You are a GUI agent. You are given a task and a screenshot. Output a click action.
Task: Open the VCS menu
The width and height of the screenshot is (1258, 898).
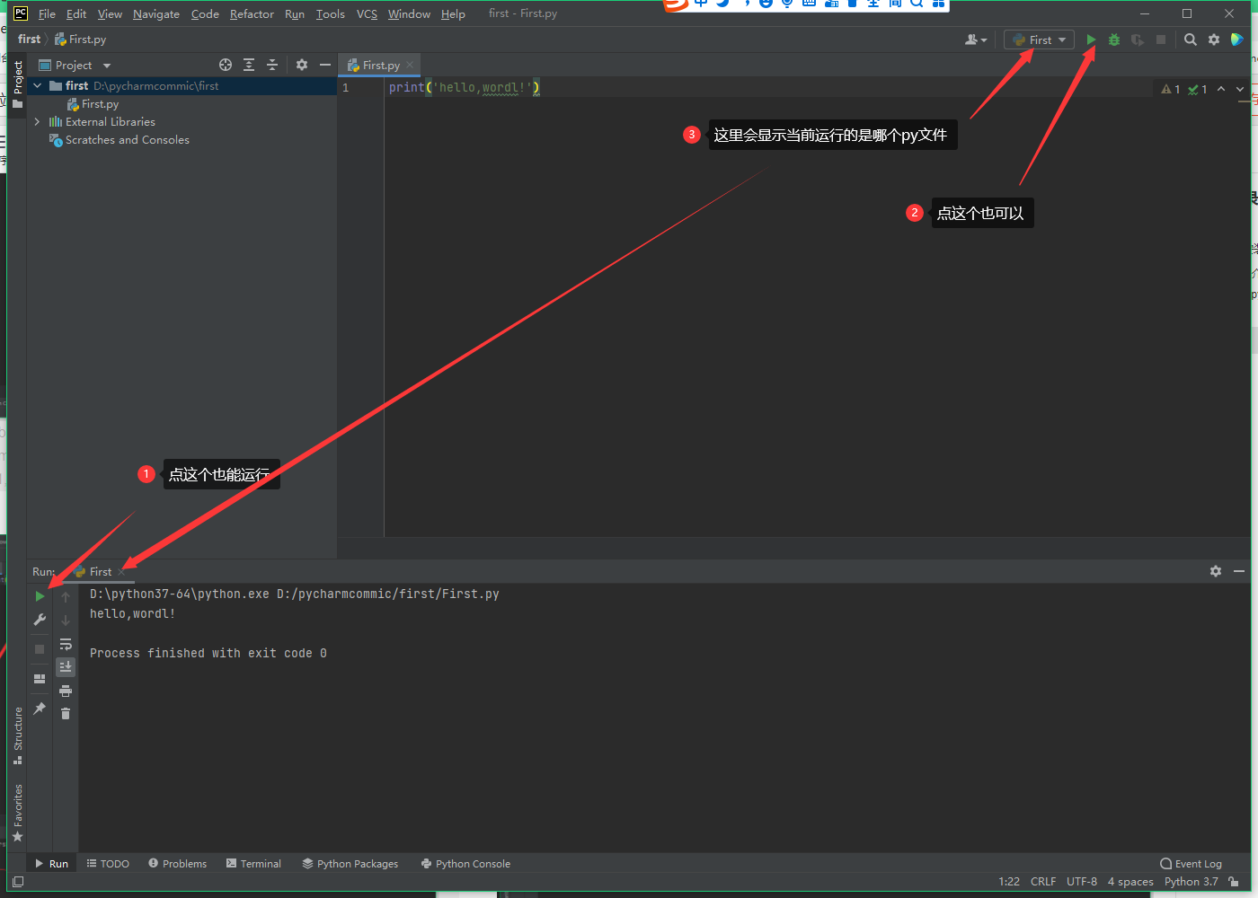[x=367, y=13]
